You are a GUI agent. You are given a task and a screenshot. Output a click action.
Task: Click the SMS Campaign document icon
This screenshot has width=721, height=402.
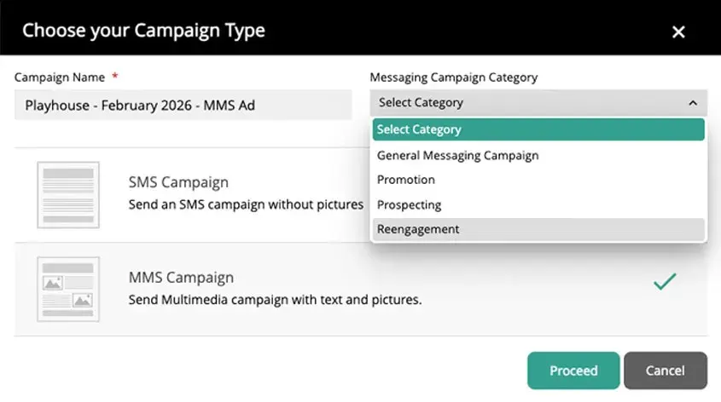click(x=68, y=194)
